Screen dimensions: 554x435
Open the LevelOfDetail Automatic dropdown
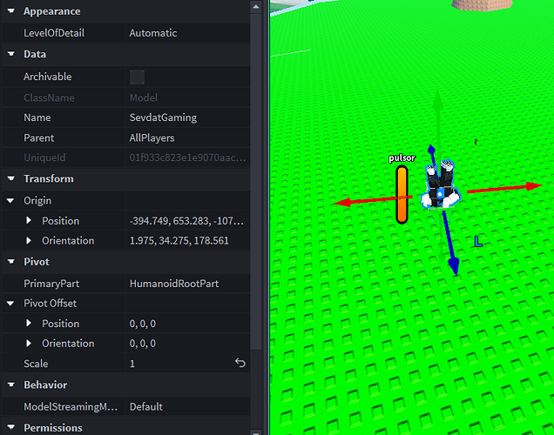(187, 33)
